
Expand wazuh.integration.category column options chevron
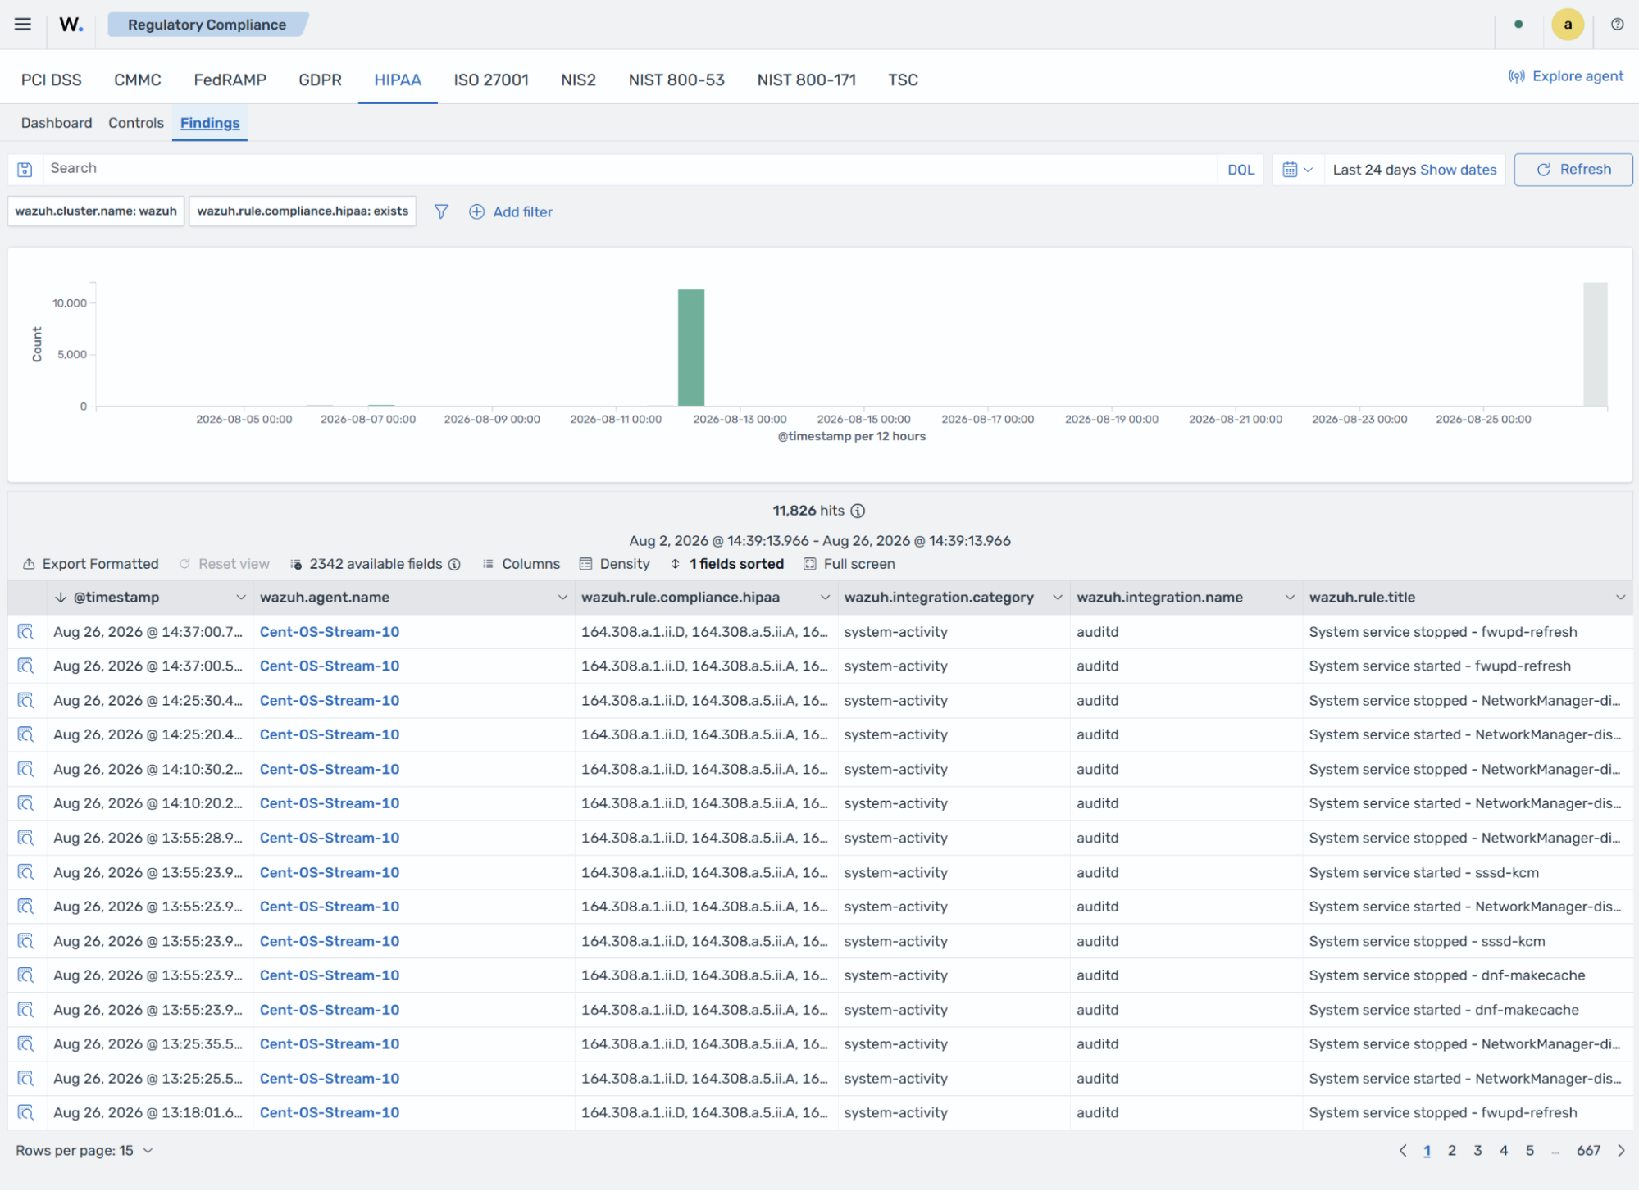[x=1058, y=598]
